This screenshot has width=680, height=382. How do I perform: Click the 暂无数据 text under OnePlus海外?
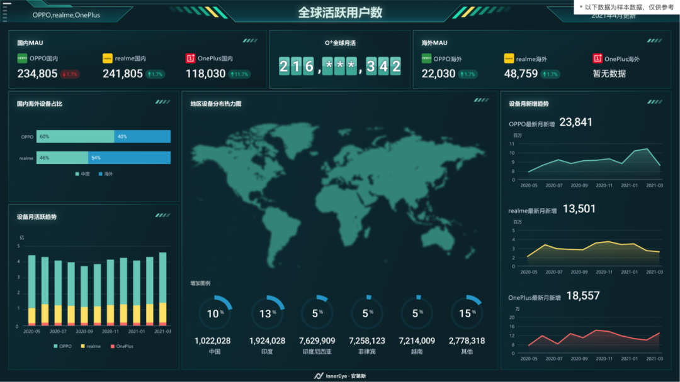[x=609, y=74]
